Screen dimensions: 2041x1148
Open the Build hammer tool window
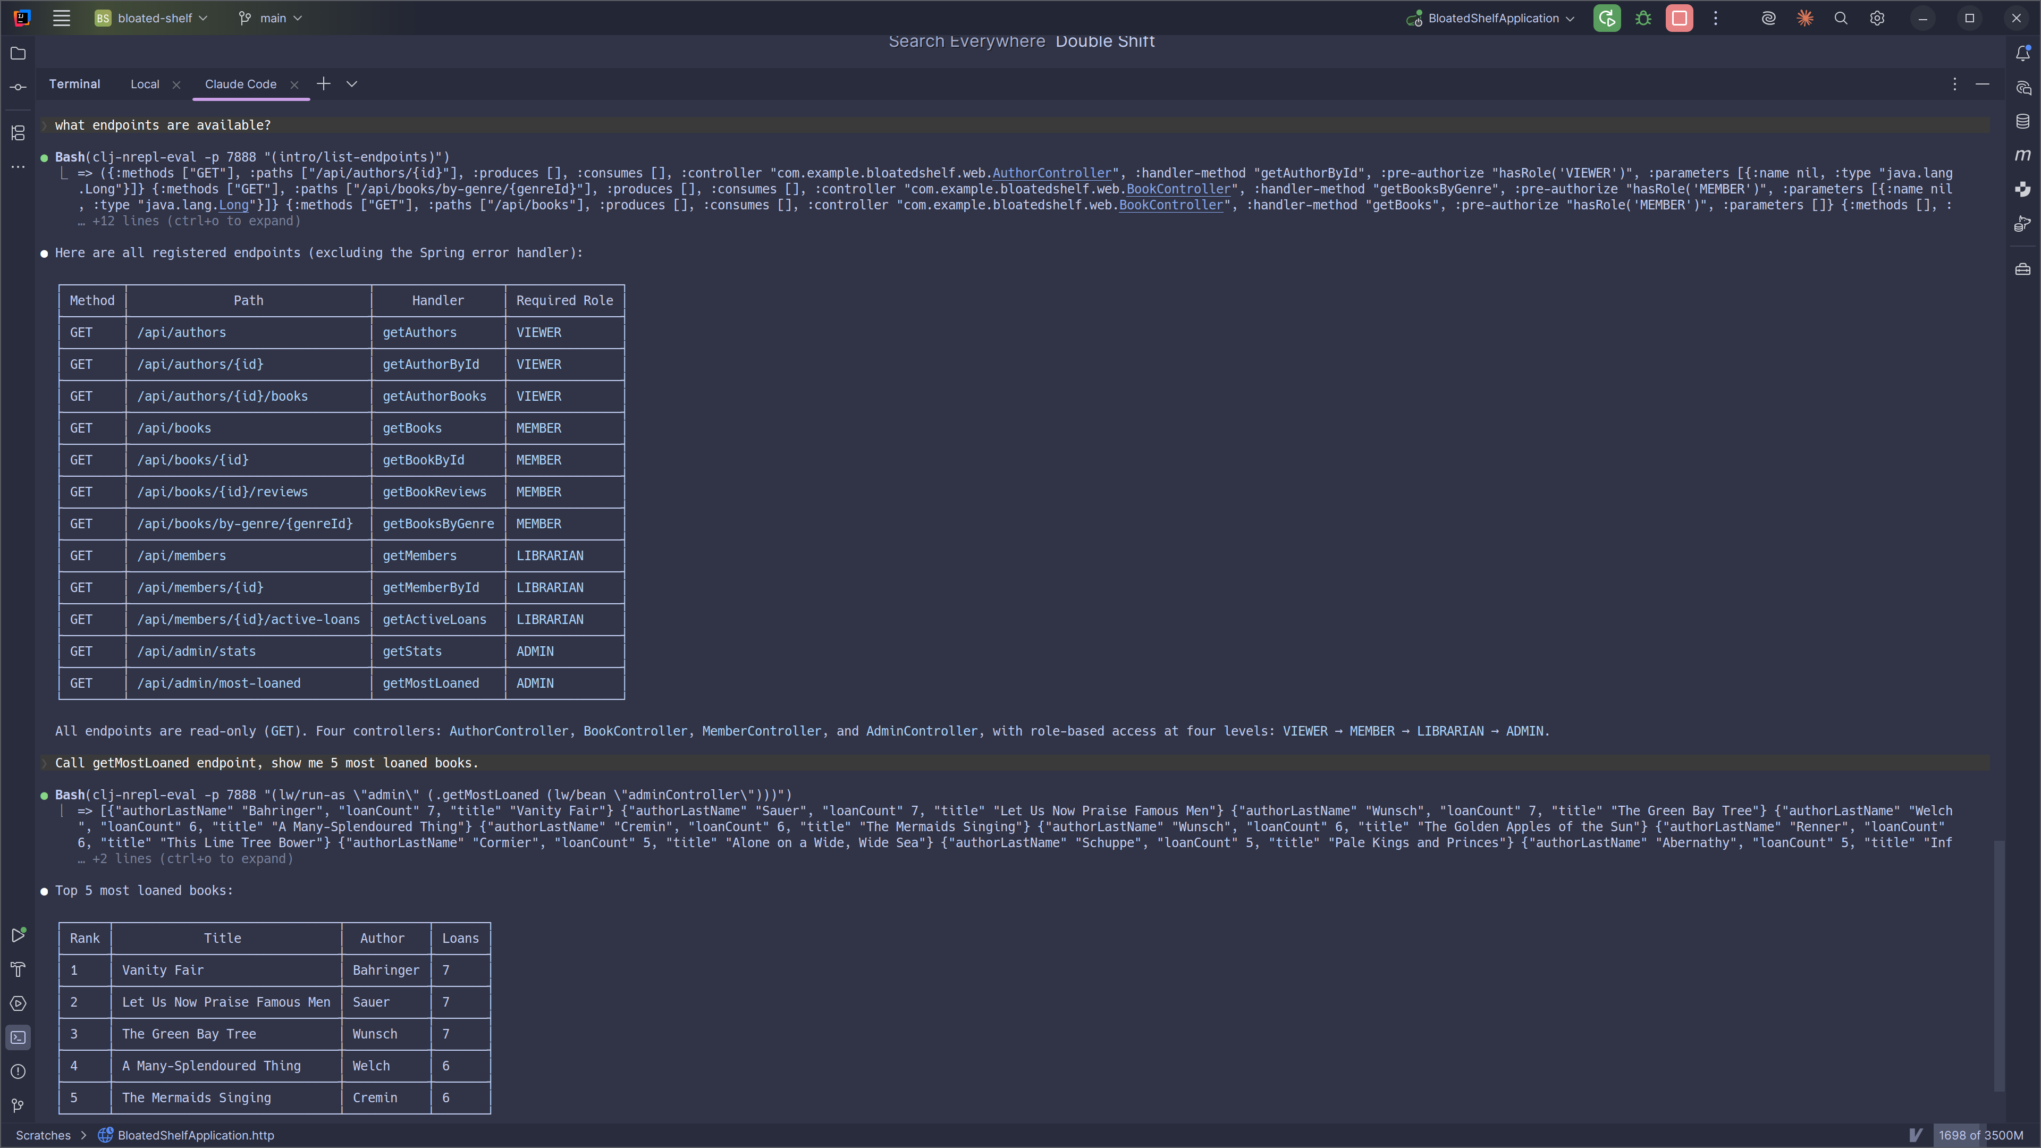18,969
